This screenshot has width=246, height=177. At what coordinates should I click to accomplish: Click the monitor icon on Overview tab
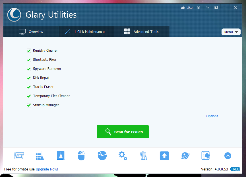pyautogui.click(x=22, y=32)
